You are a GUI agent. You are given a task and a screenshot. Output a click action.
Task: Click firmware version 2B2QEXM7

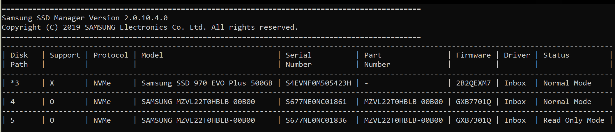[473, 83]
